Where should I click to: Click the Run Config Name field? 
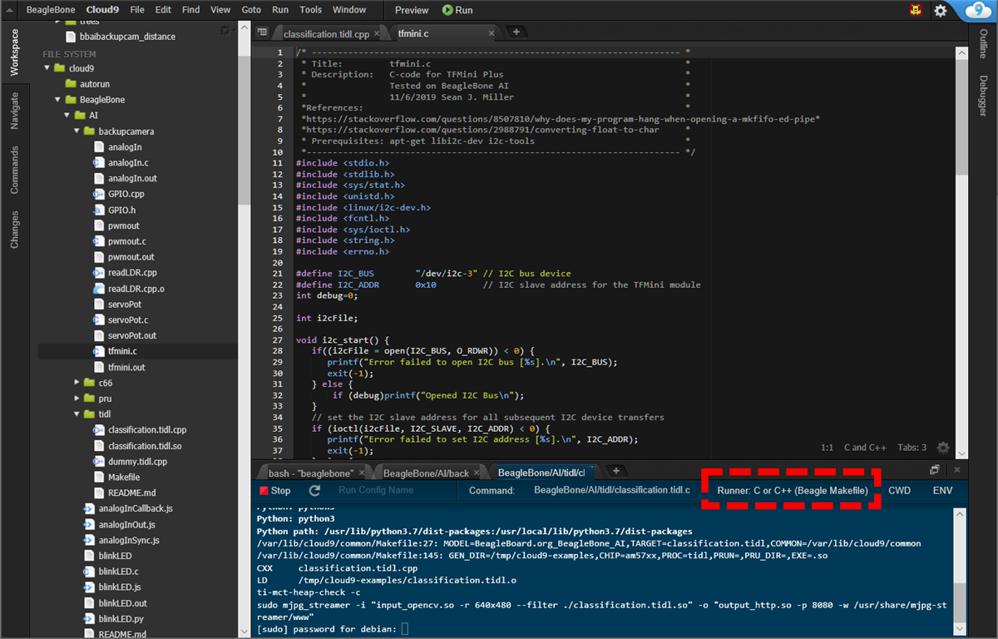[375, 490]
